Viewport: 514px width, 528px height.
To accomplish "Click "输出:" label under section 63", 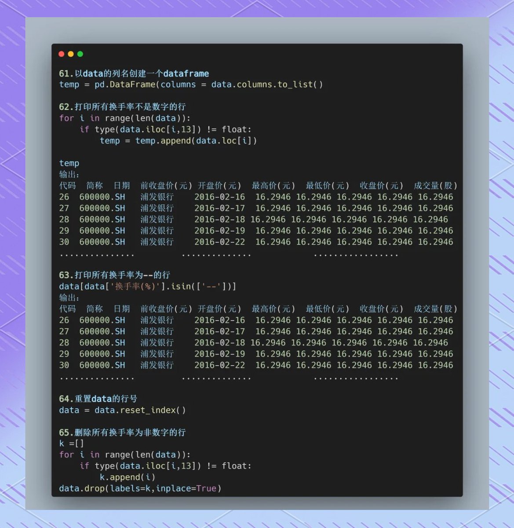I will [69, 297].
